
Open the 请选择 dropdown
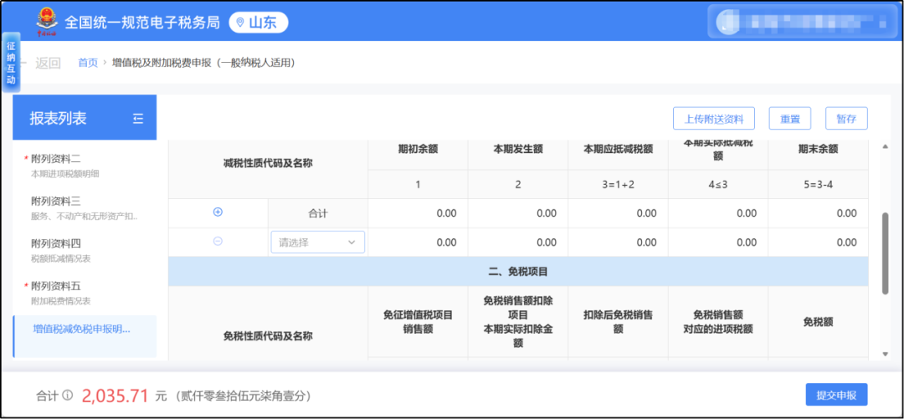click(x=317, y=243)
